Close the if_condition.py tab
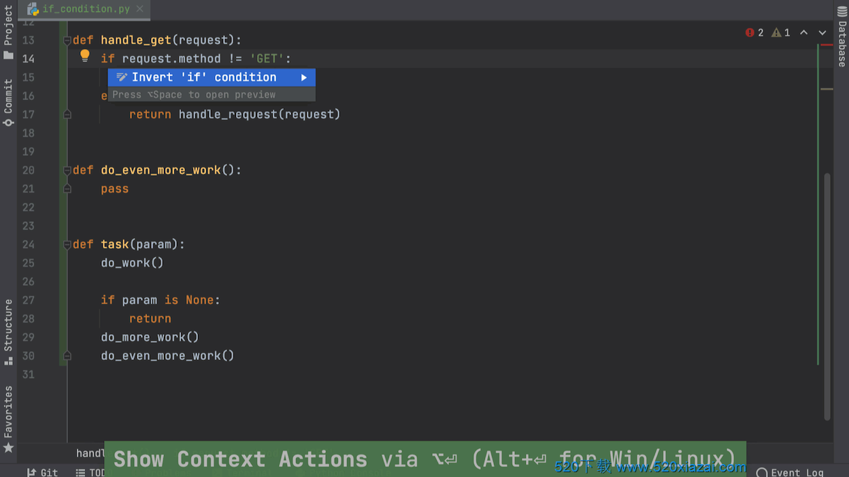Image resolution: width=849 pixels, height=477 pixels. click(x=140, y=9)
